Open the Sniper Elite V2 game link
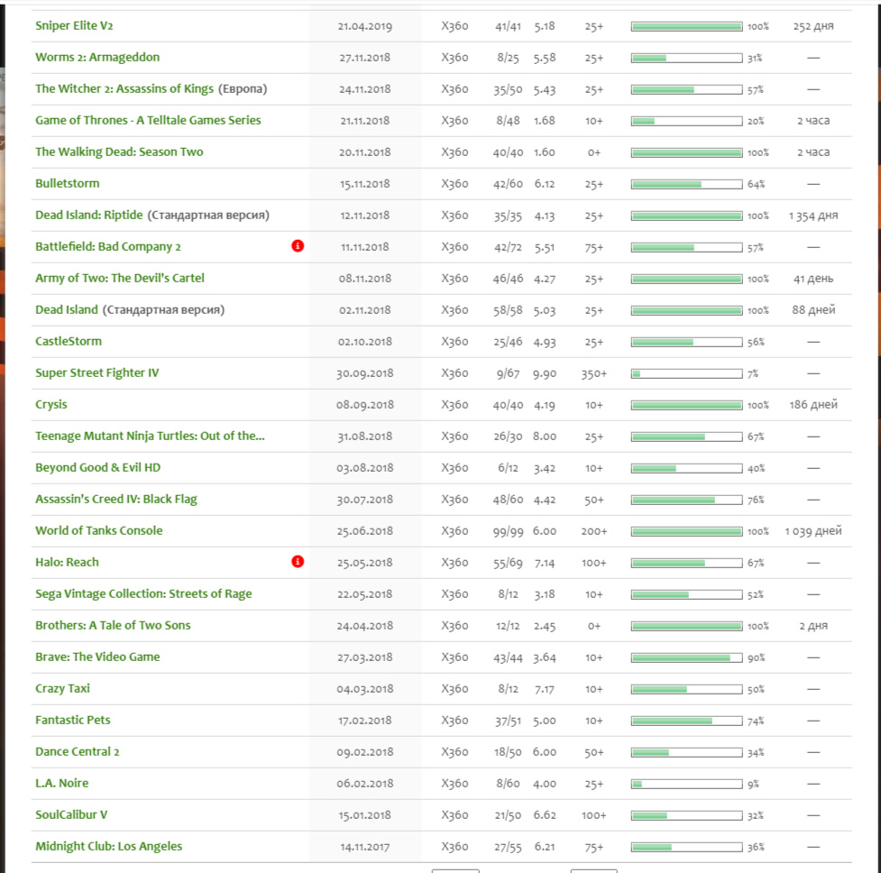The height and width of the screenshot is (873, 881). point(74,26)
